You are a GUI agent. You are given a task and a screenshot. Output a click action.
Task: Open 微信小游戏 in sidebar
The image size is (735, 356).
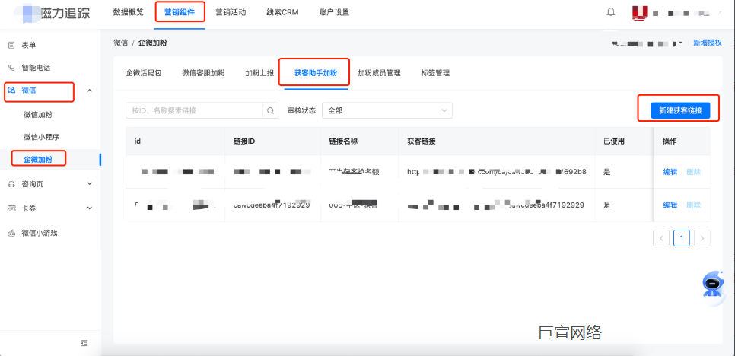(x=40, y=233)
